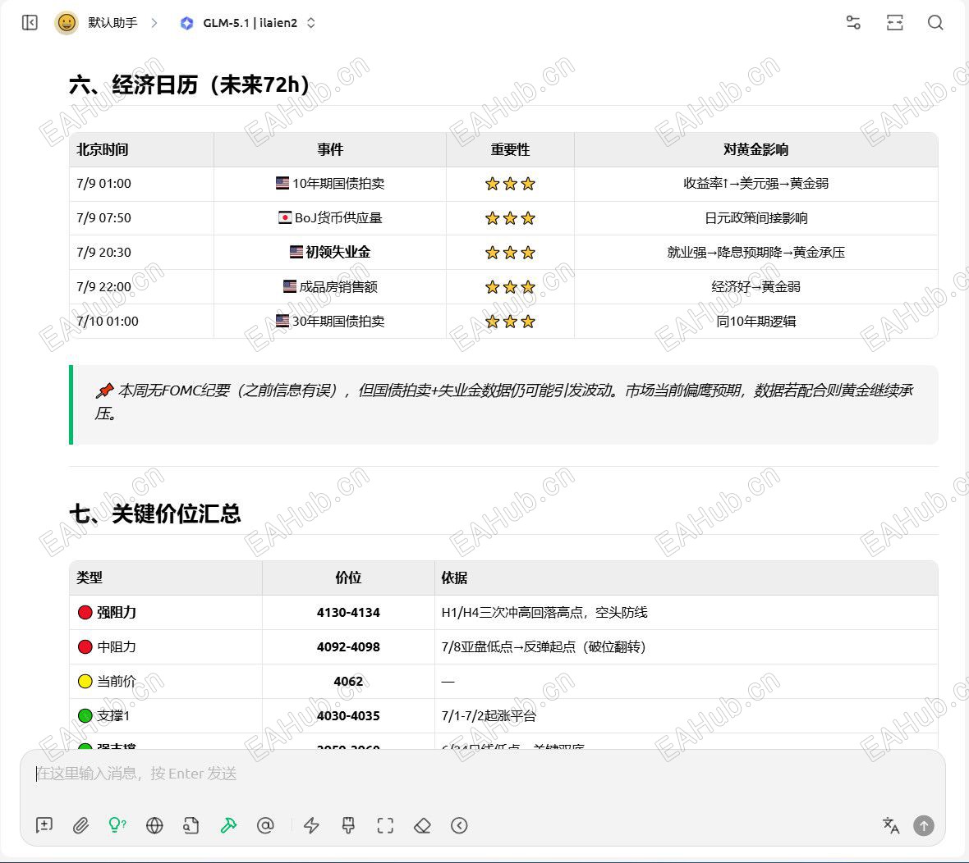Expand the input box fullscreen icon

[385, 825]
